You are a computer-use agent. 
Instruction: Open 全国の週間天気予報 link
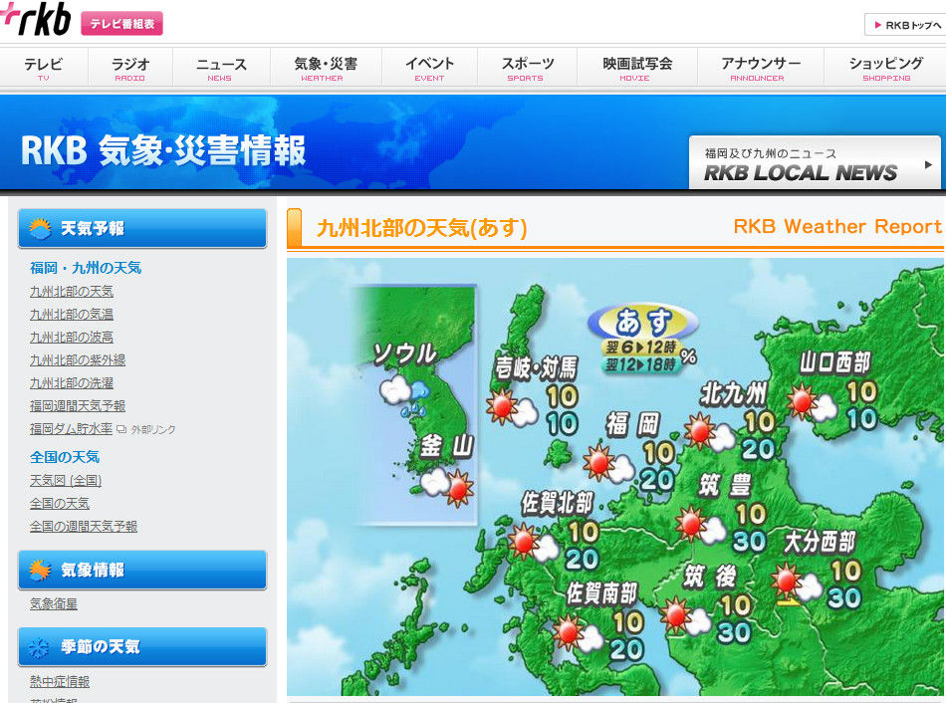coord(84,526)
